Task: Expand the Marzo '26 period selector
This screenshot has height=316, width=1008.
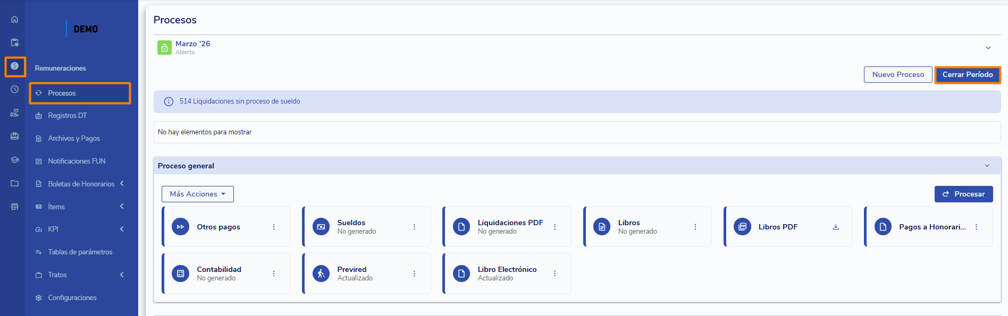Action: point(988,48)
